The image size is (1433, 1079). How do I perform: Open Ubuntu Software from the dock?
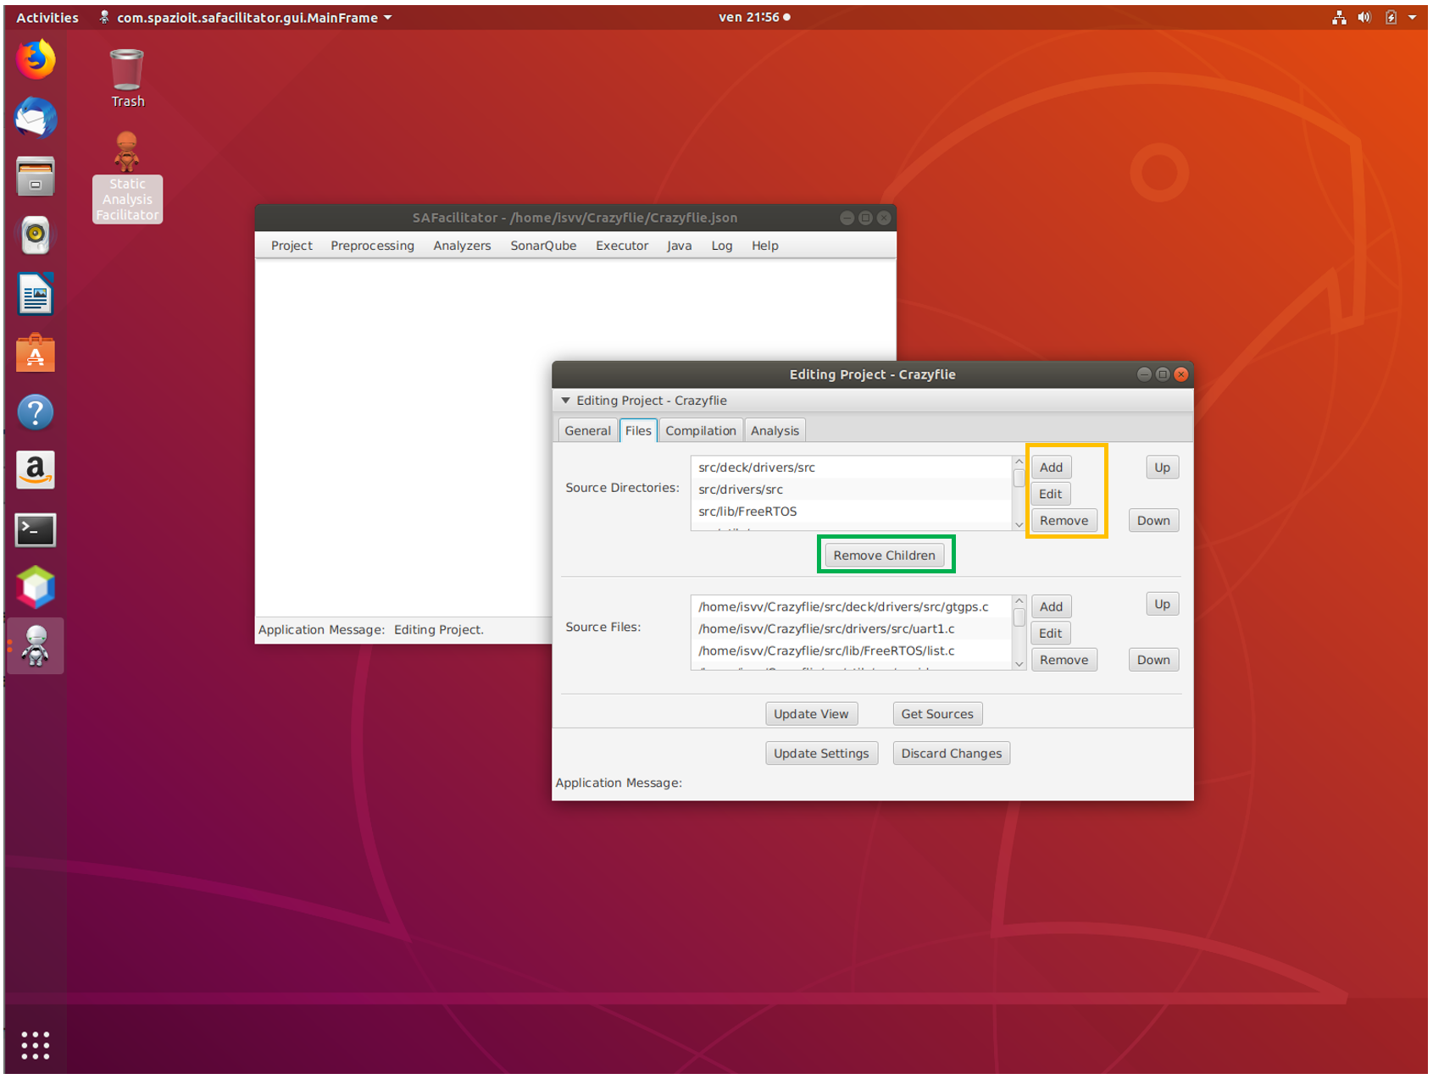click(x=36, y=354)
